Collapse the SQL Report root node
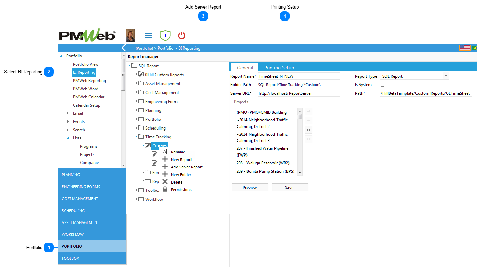This screenshot has height=270, width=480. [129, 66]
